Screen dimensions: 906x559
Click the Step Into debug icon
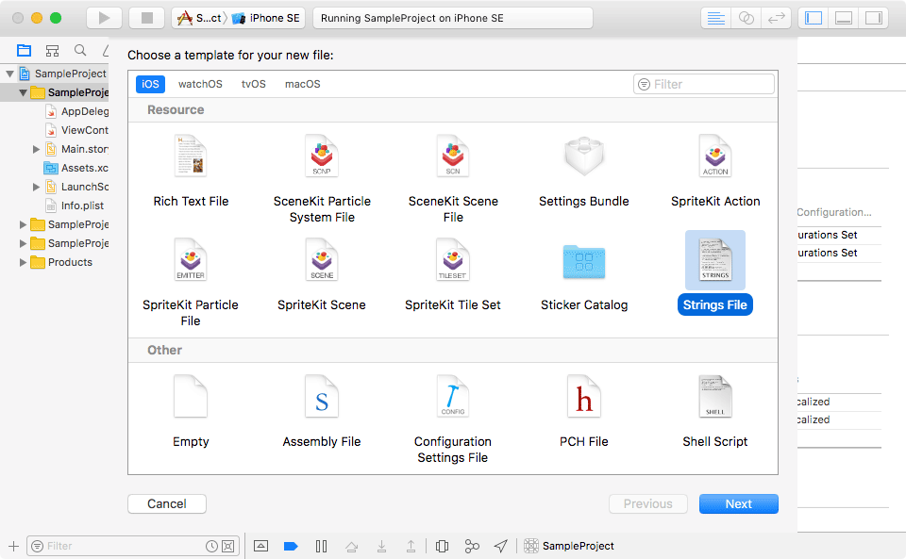click(x=381, y=546)
